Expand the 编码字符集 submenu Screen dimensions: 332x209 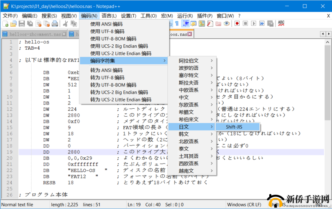pos(125,61)
